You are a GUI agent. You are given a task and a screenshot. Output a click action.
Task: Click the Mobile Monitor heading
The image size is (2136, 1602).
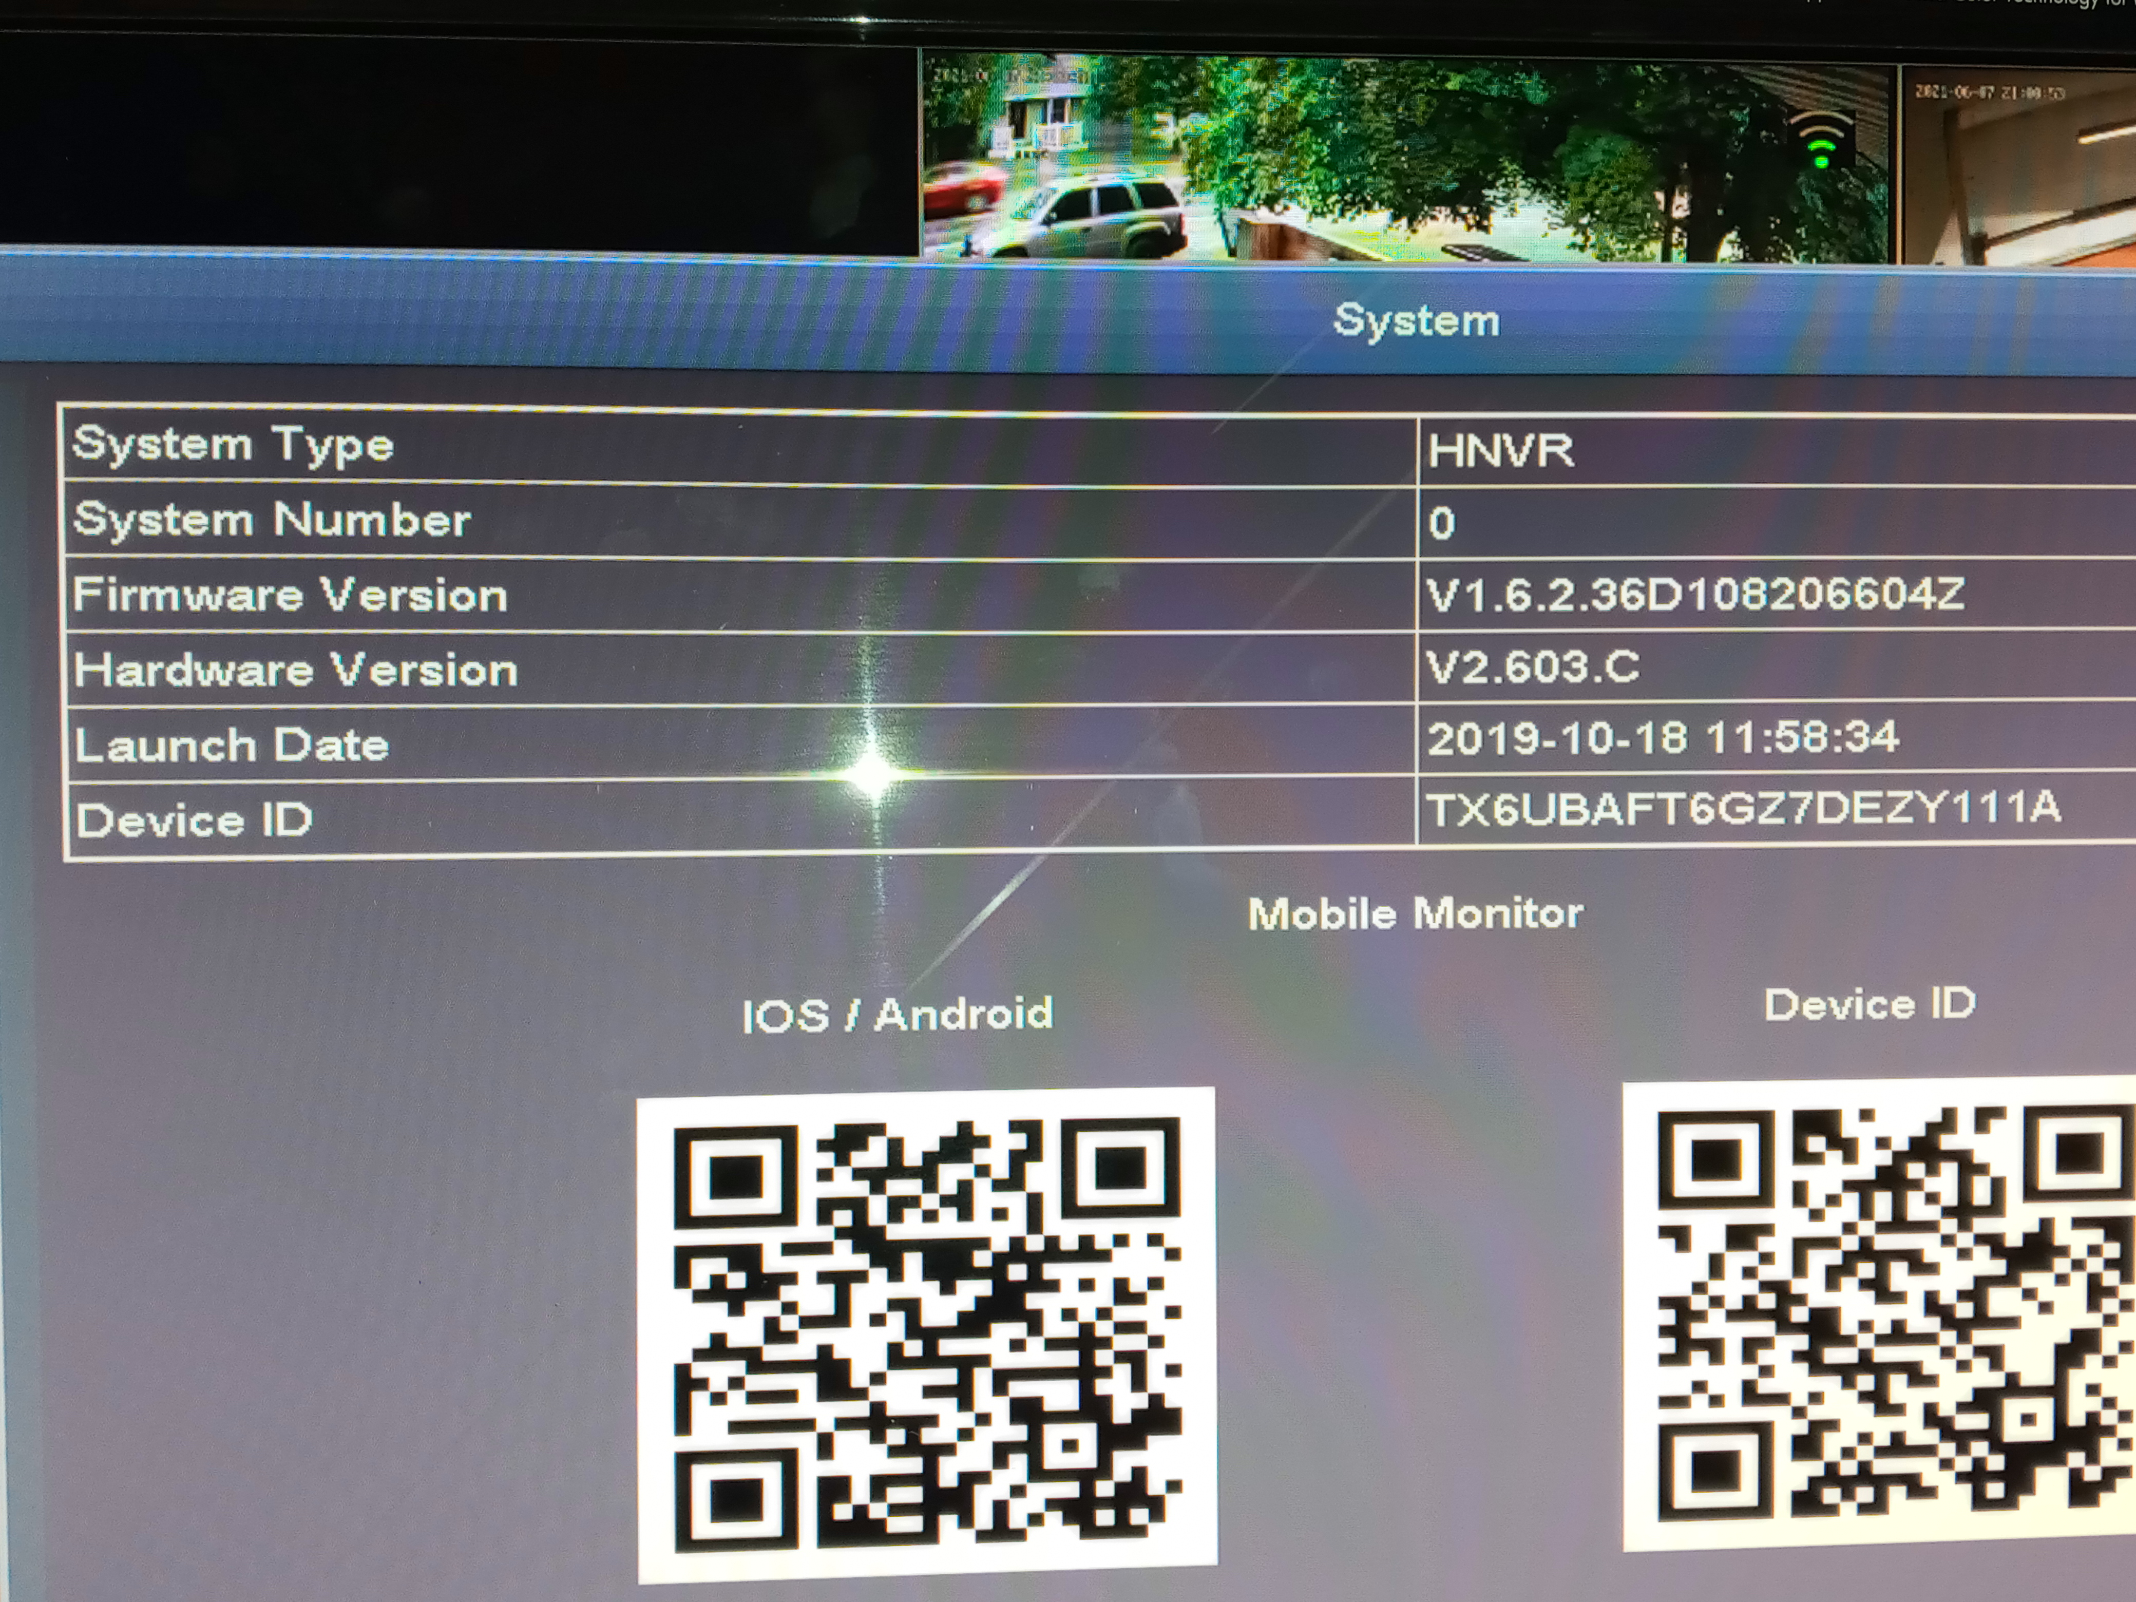(x=1415, y=913)
